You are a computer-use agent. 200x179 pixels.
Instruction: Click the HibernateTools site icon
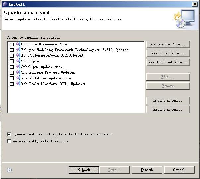18,55
